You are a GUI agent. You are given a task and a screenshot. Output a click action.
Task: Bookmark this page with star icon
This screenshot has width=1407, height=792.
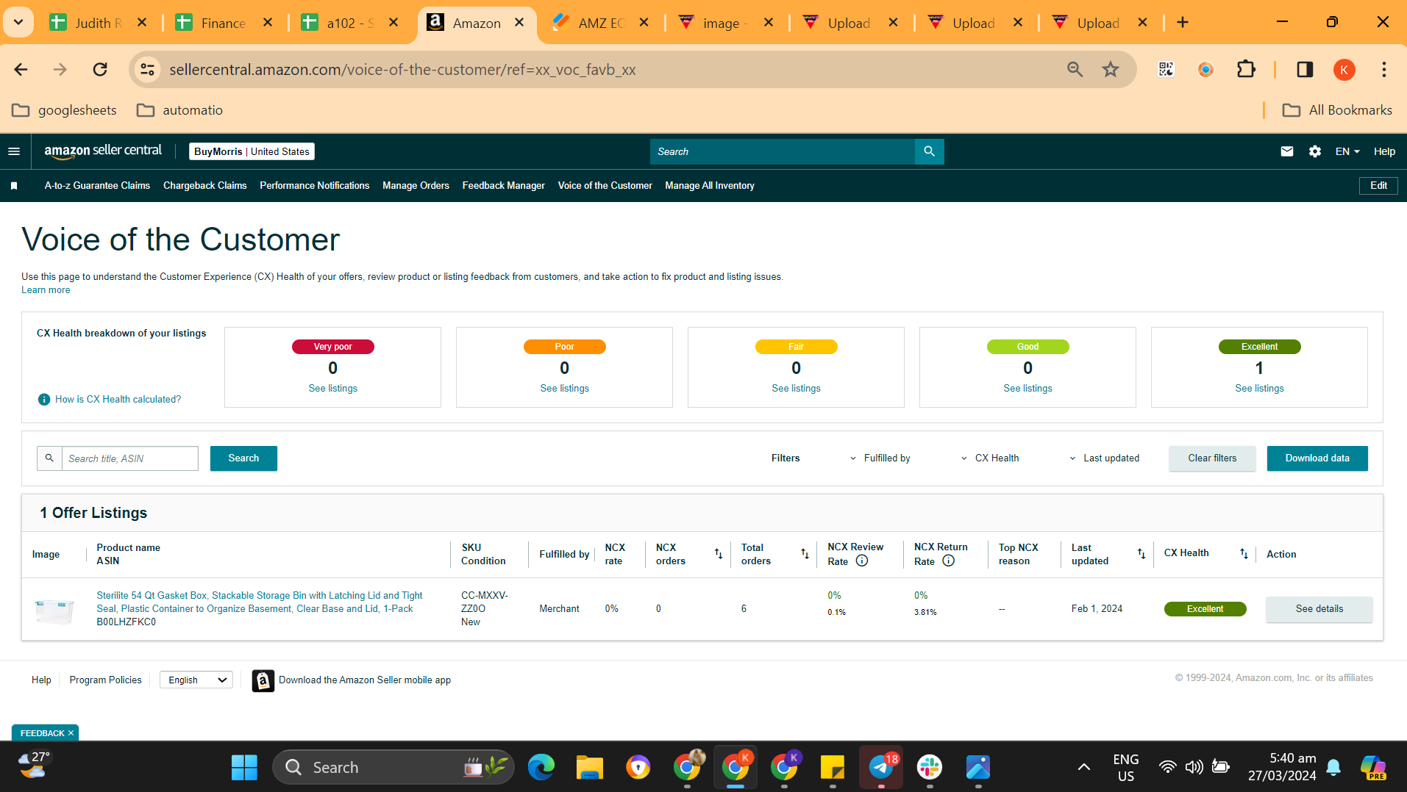coord(1110,70)
